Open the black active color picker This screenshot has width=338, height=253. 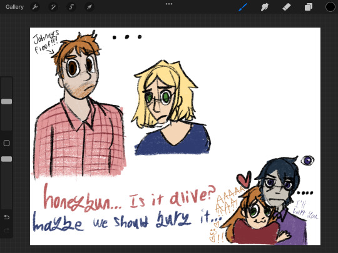pos(330,7)
